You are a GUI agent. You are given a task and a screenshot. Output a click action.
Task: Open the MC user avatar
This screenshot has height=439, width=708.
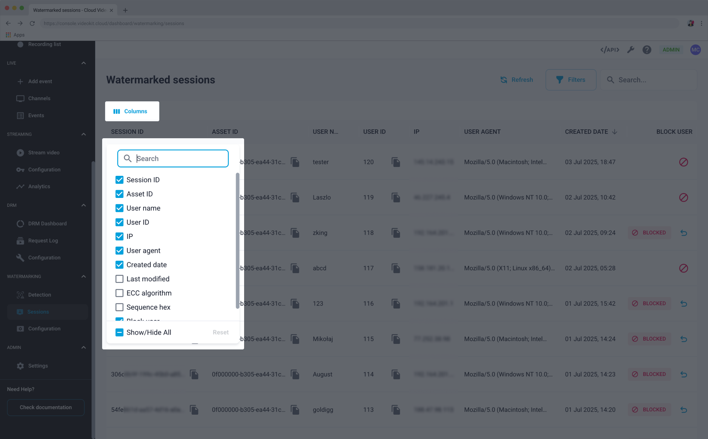[x=695, y=50]
